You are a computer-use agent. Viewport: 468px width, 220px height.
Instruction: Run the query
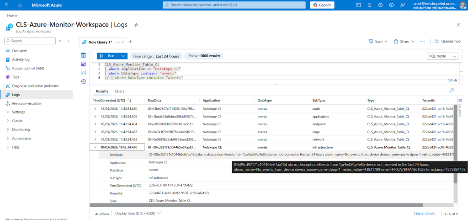pos(107,56)
